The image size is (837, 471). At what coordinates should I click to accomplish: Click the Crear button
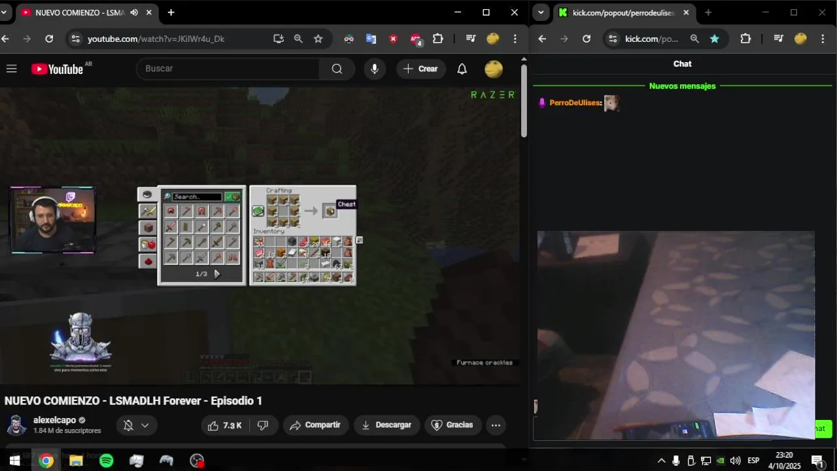421,69
